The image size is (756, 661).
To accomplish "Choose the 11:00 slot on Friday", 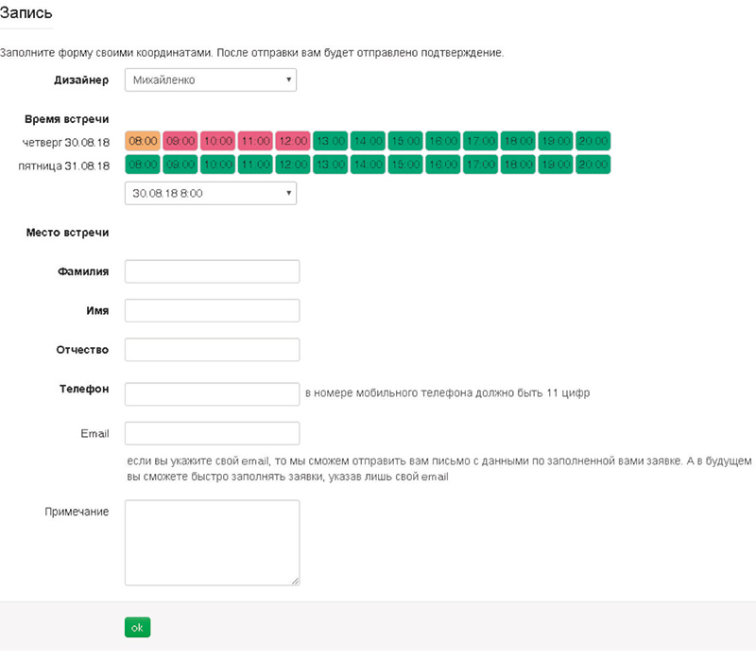I will (255, 165).
